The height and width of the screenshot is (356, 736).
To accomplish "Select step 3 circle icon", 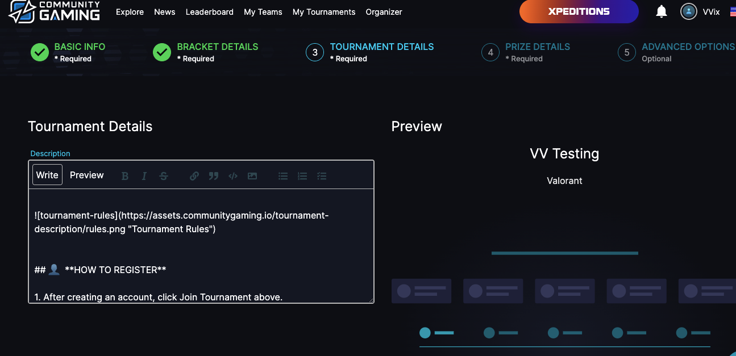I will tap(315, 52).
